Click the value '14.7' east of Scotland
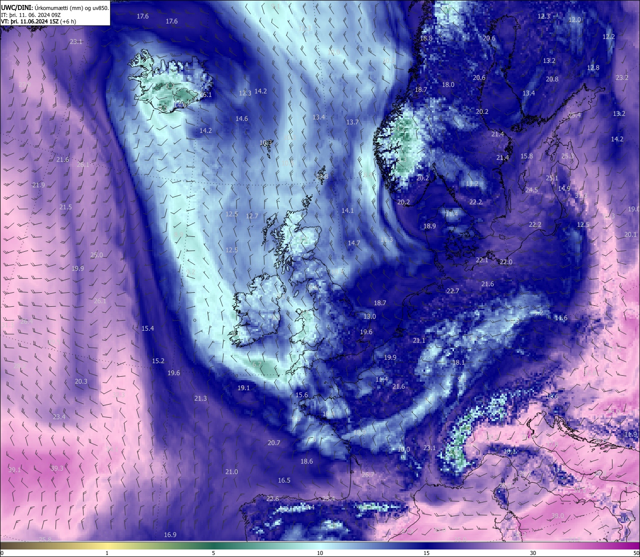640x557 pixels. [354, 243]
